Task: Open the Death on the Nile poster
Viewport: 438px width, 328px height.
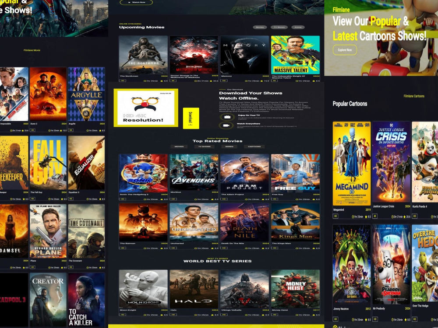Action: 245,222
